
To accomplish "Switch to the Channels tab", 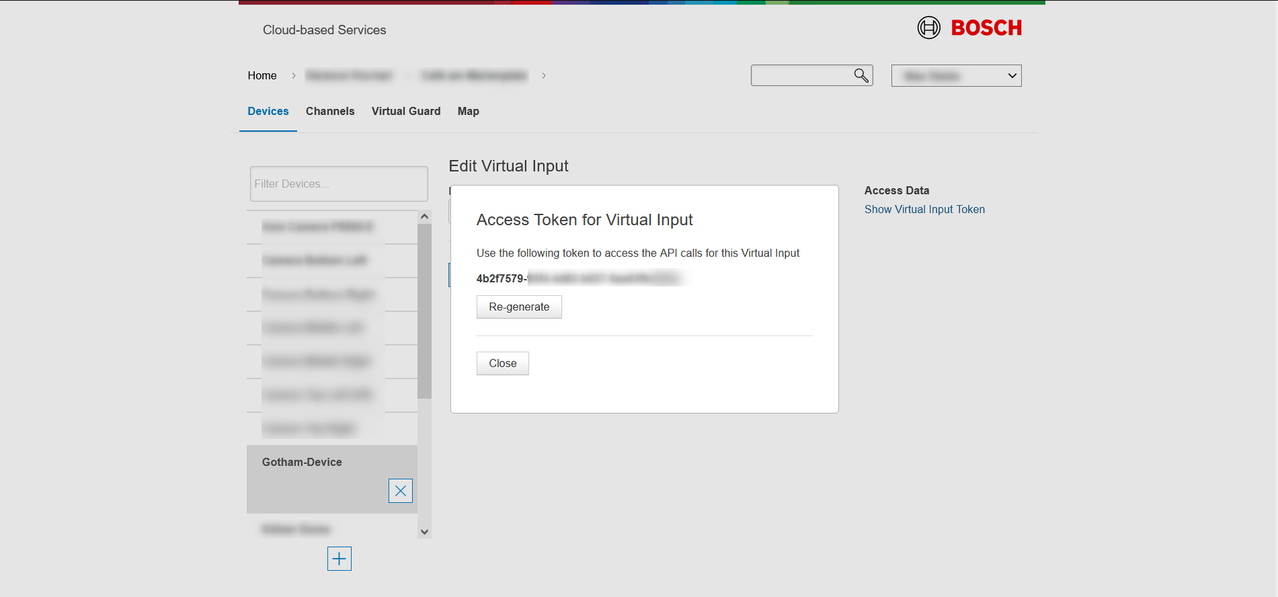I will (x=329, y=112).
